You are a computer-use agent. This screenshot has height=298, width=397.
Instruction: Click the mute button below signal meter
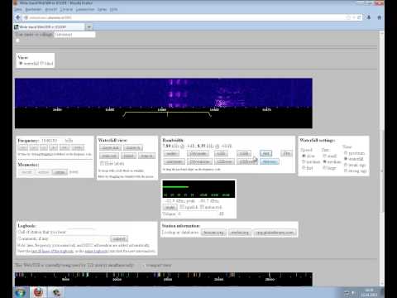(170, 207)
